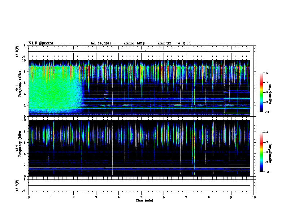Click the "Time (min)" axis title
The width and height of the screenshot is (286, 221).
coord(144,200)
